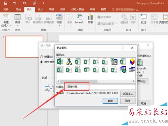This screenshot has width=168, height=126.
Task: Click 更改图标 button in Insert Object dialog
Action: pyautogui.click(x=143, y=81)
